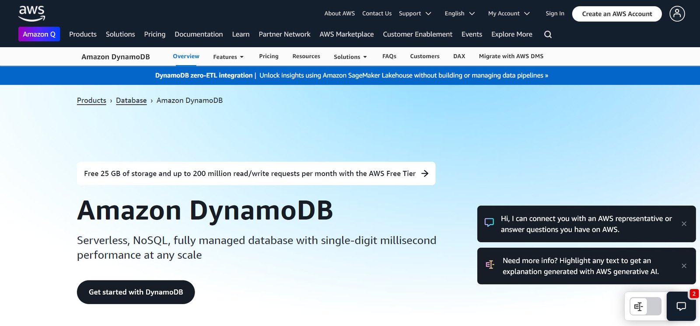
Task: Open the Documentation menu
Action: click(x=199, y=34)
